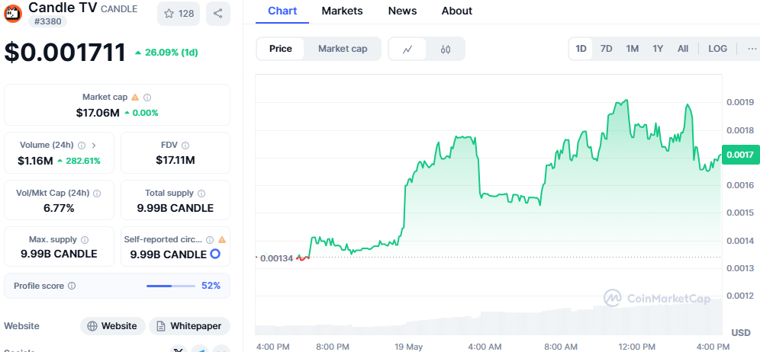Click the $17.06M market cap value
Image resolution: width=760 pixels, height=352 pixels.
coord(98,114)
